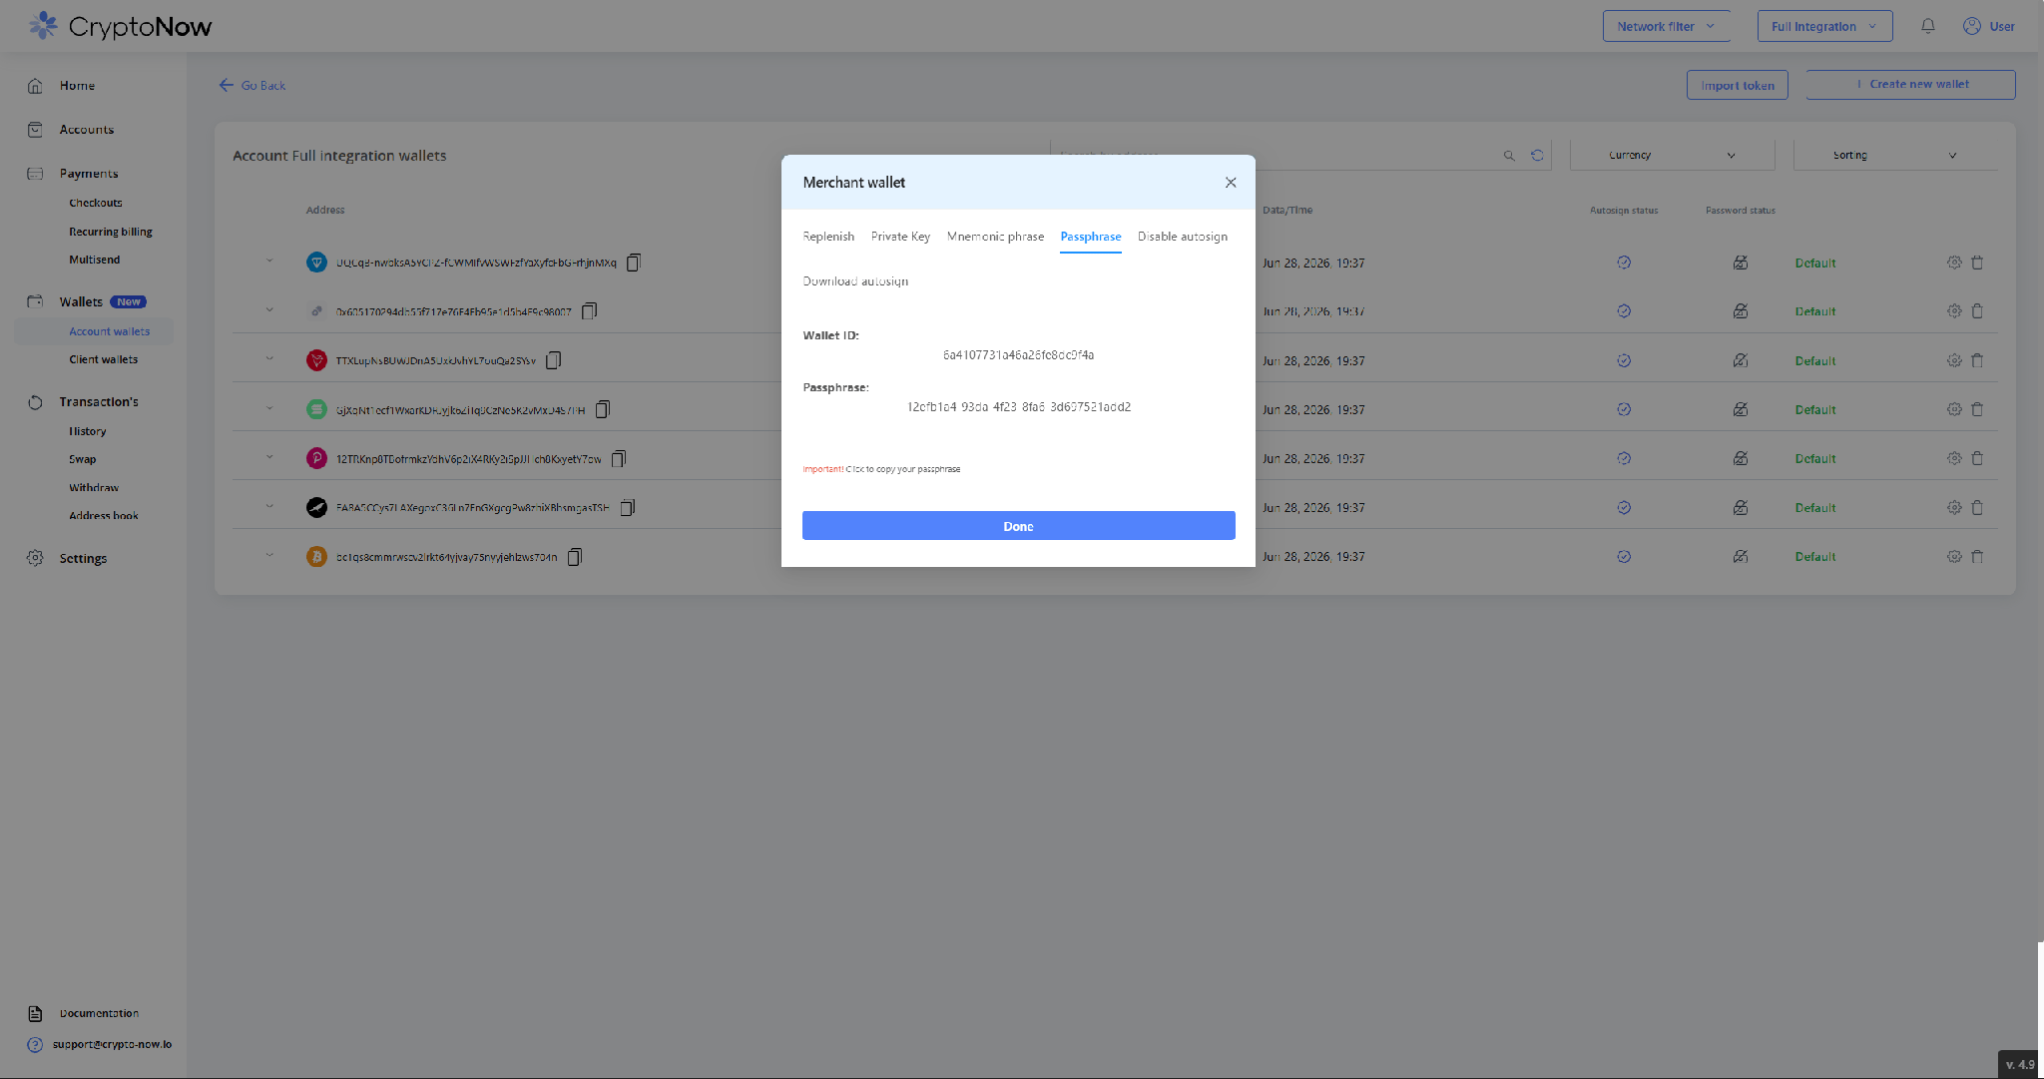
Task: Click Import token button
Action: point(1738,86)
